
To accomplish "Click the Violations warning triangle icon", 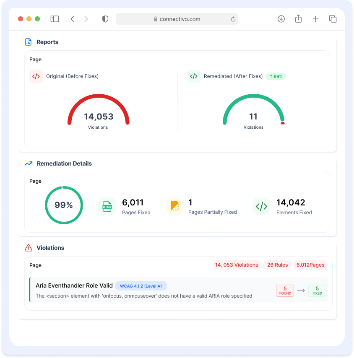I will point(28,248).
